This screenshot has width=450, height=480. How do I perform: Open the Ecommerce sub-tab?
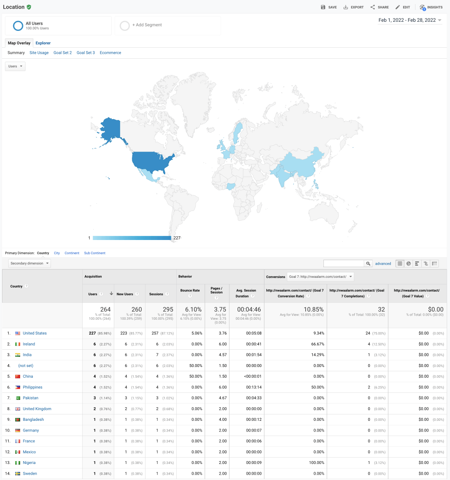pos(110,53)
